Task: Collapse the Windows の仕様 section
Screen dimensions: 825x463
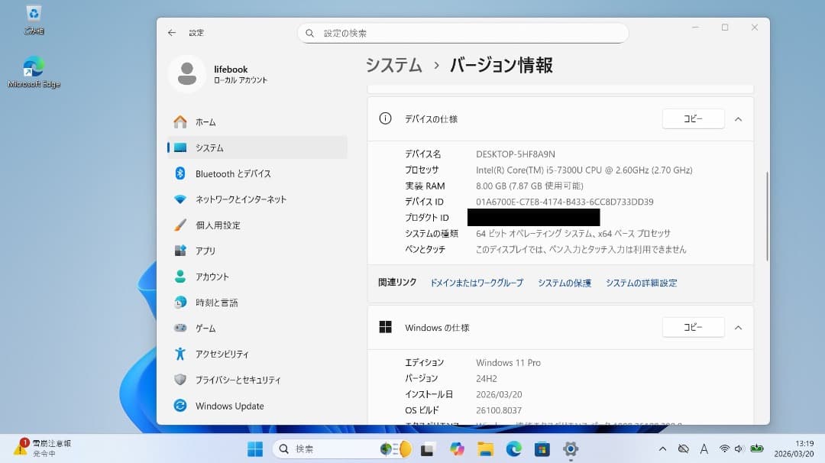Action: [738, 327]
